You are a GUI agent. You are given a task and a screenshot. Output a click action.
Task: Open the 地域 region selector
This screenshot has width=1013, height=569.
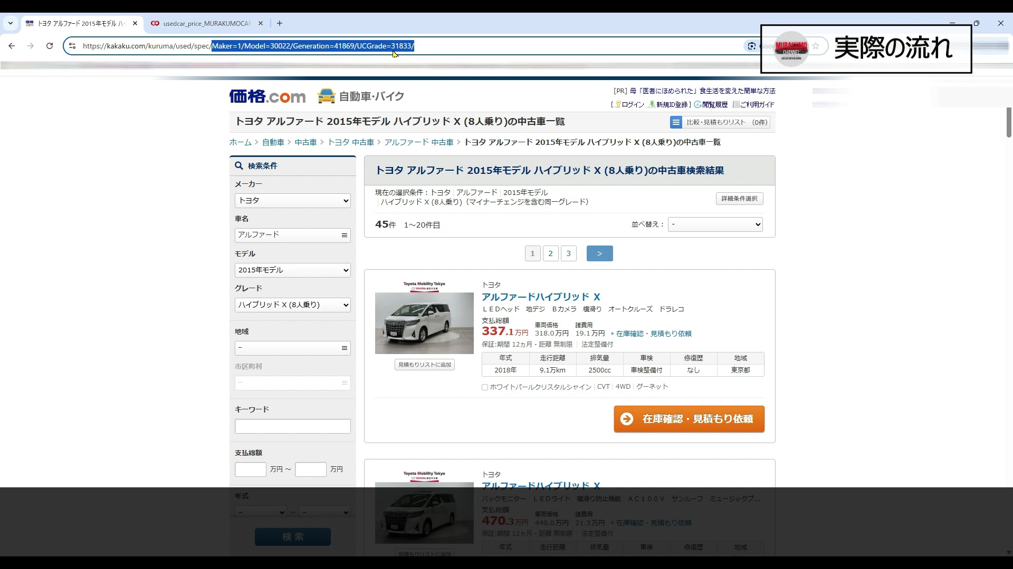293,348
